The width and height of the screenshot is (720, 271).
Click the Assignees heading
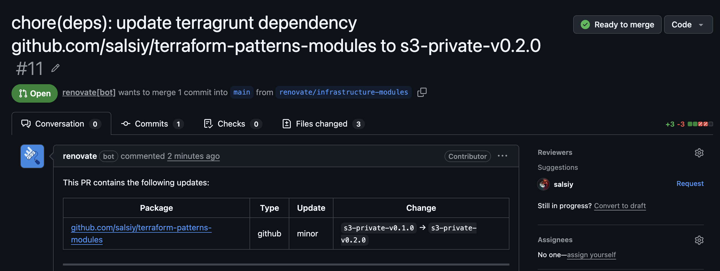pos(555,240)
